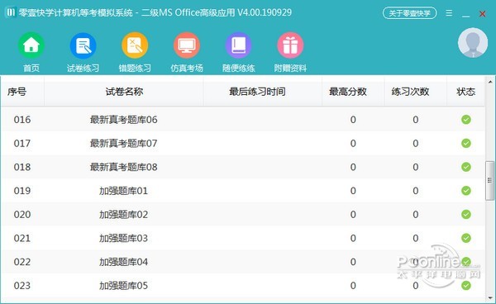The height and width of the screenshot is (304, 496).
Task: Click the scrollbar up arrow
Action: 490,82
